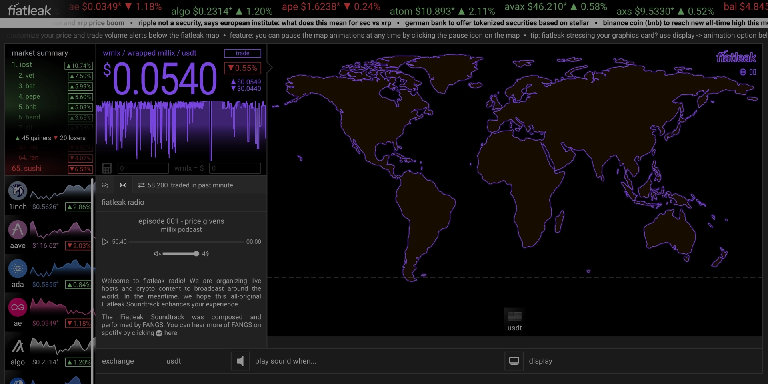Click the 1inch coin icon
This screenshot has height=384, width=768.
(18, 191)
